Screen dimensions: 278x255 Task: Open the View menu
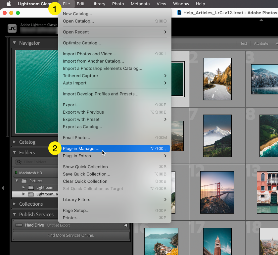[161, 4]
